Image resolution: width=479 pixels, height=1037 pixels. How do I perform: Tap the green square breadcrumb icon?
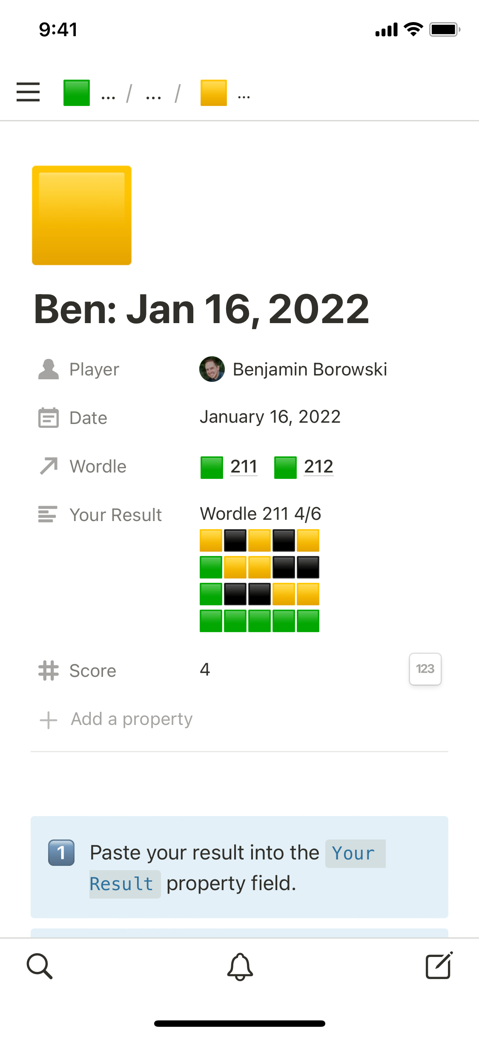pos(77,93)
